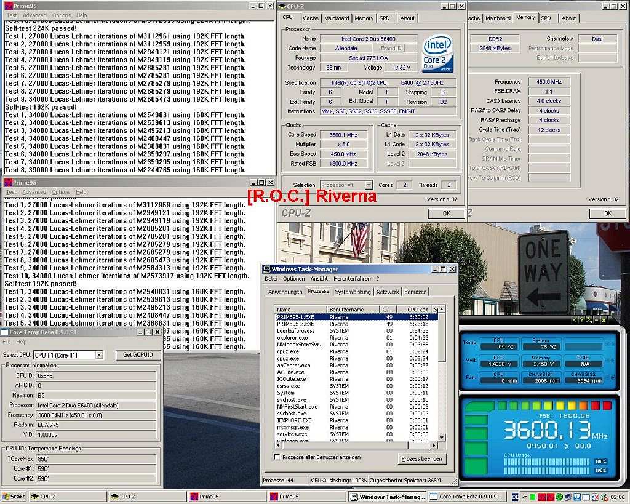Open the Test menu in the top Prime95 window
630x504 pixels.
coord(12,15)
